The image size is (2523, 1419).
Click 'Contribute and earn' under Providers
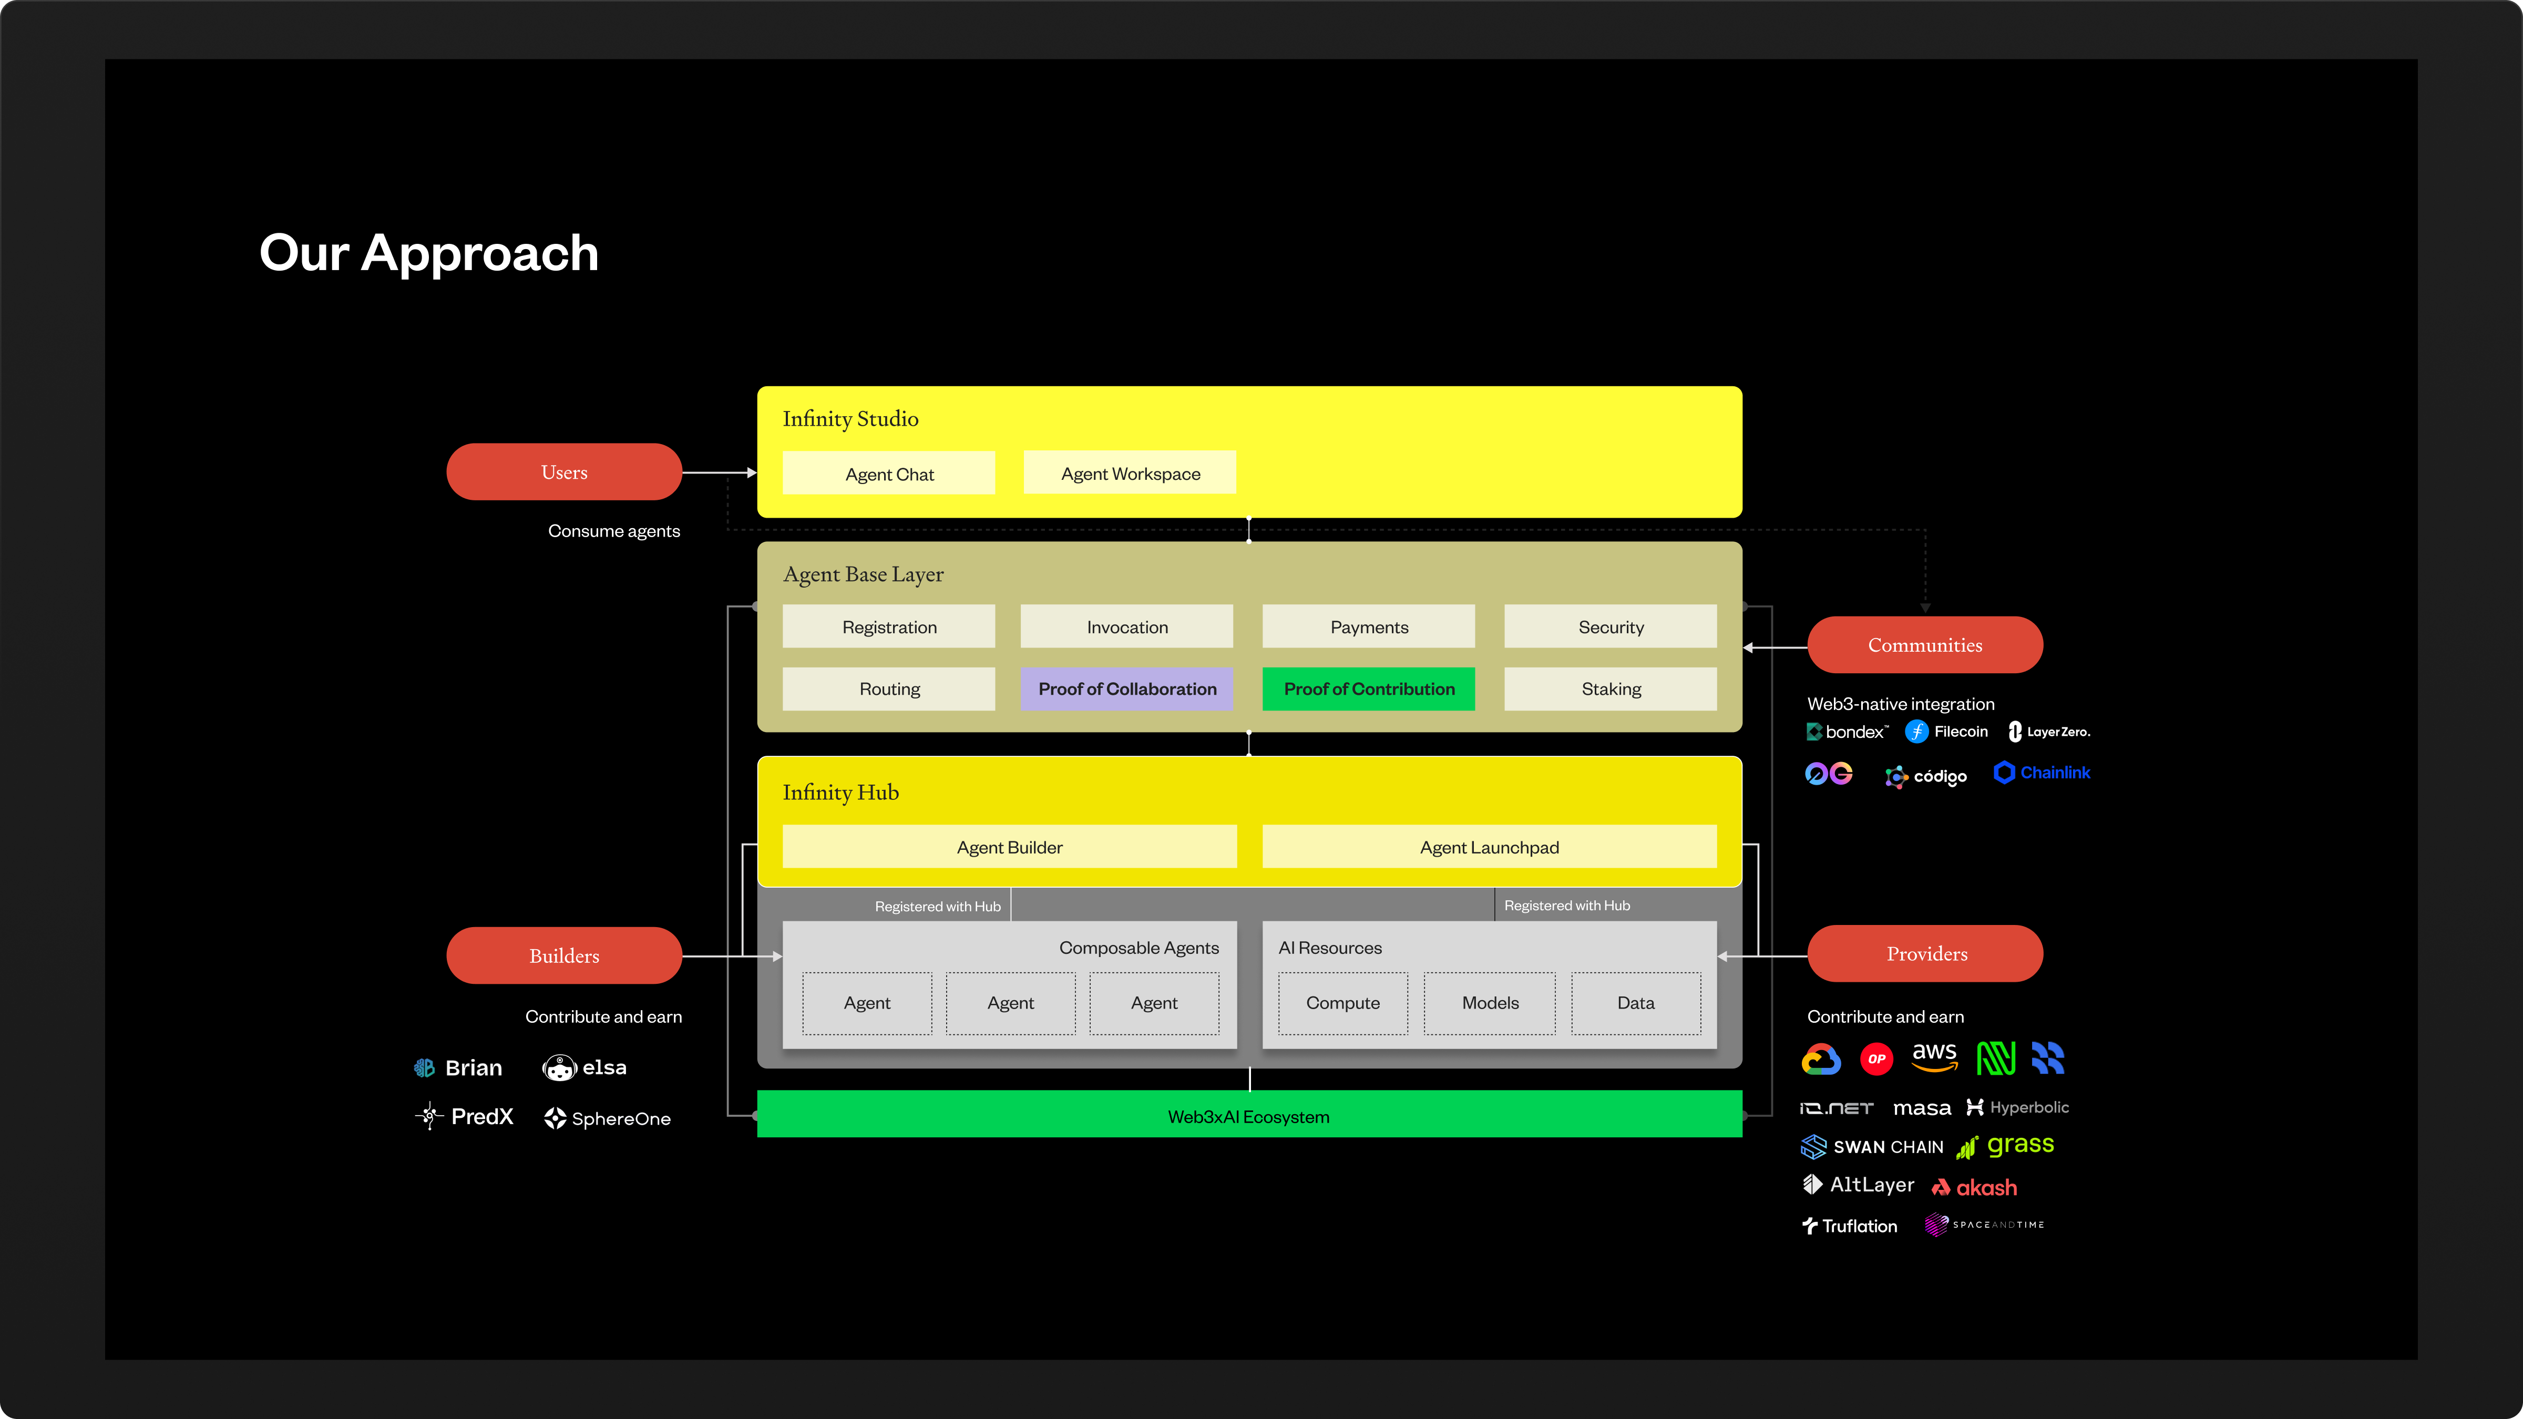(x=1885, y=1016)
